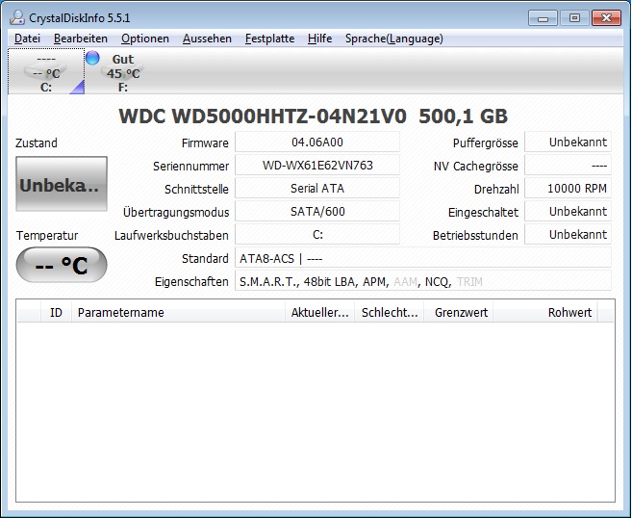Click the ID column header
632x518 pixels.
pyautogui.click(x=56, y=312)
